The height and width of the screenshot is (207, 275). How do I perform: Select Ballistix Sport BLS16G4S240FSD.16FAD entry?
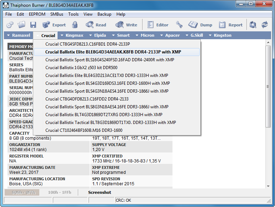[117, 60]
